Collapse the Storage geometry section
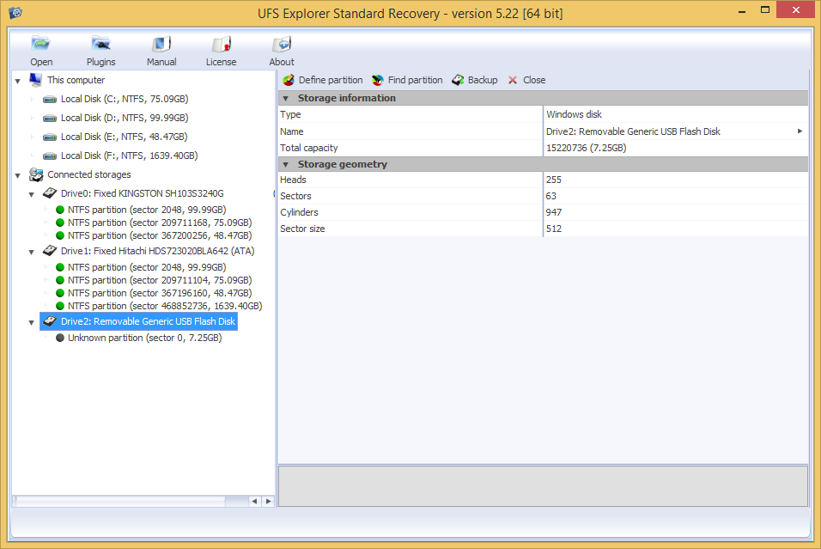This screenshot has height=549, width=821. pyautogui.click(x=286, y=164)
